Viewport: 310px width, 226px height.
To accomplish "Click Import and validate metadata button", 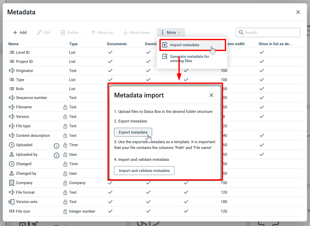I will coord(144,171).
